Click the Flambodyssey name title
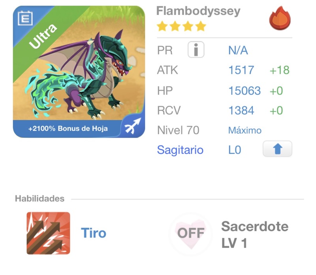 [x=198, y=11]
